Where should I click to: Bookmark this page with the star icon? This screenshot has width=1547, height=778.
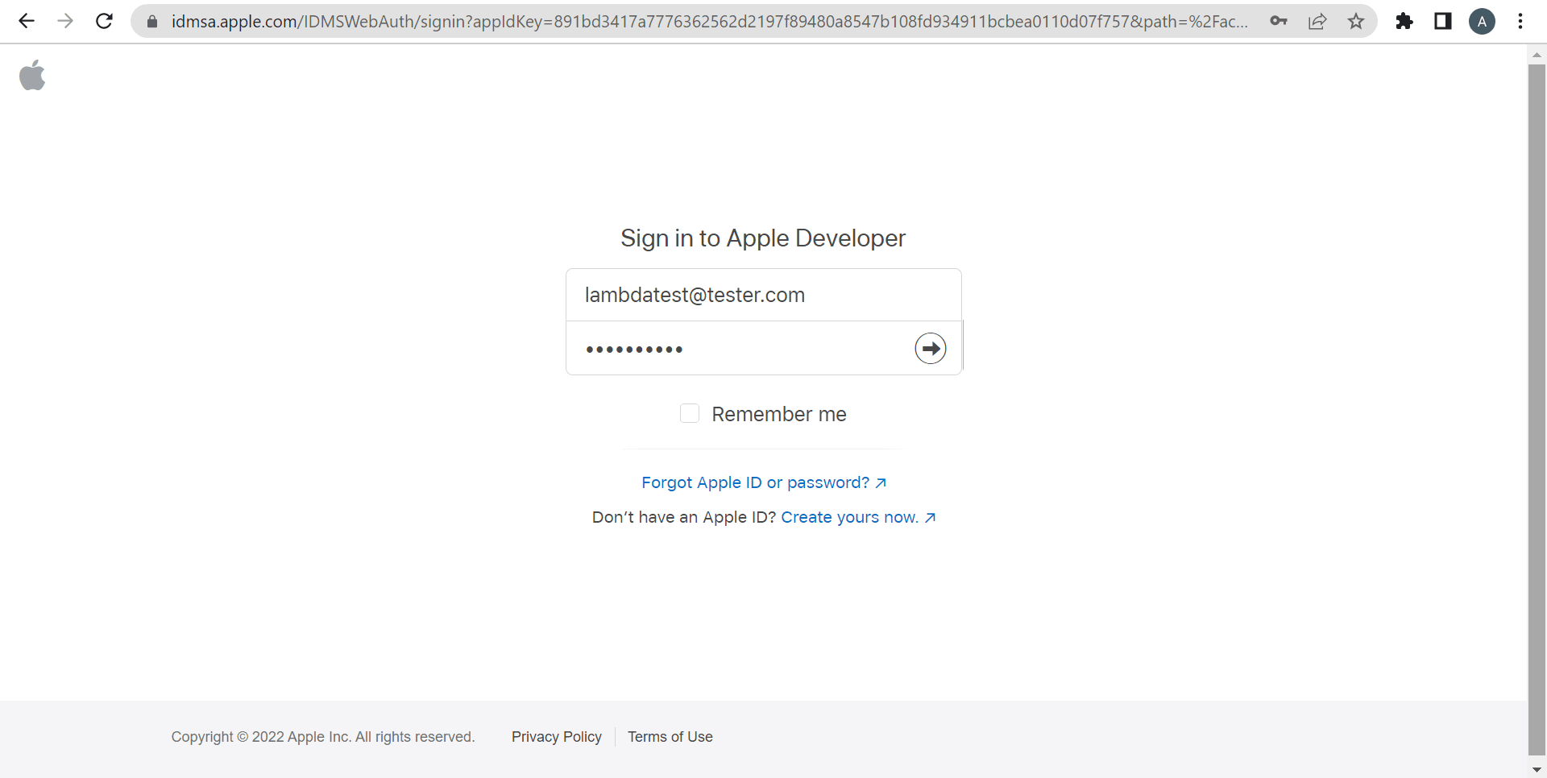tap(1357, 22)
